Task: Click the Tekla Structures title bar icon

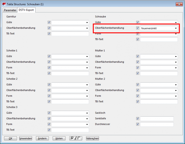Action: point(4,4)
